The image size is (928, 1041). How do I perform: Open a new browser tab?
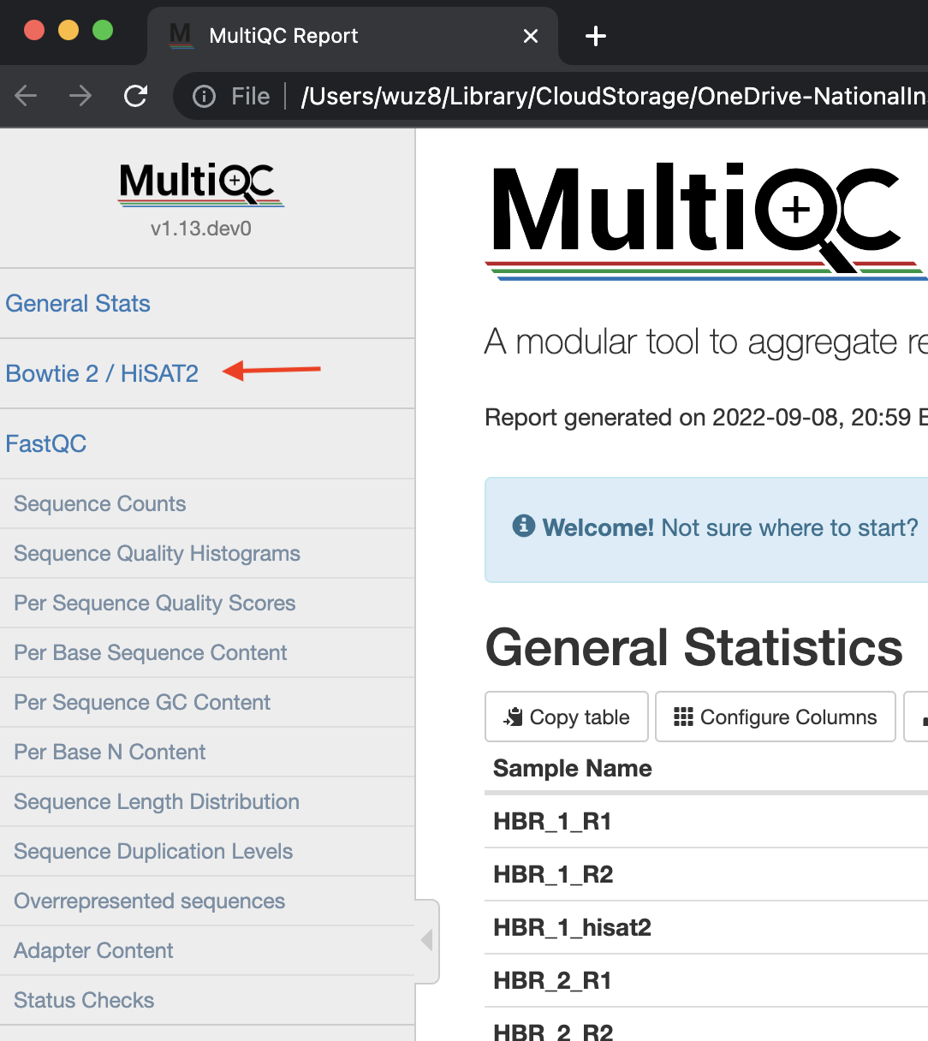[595, 36]
